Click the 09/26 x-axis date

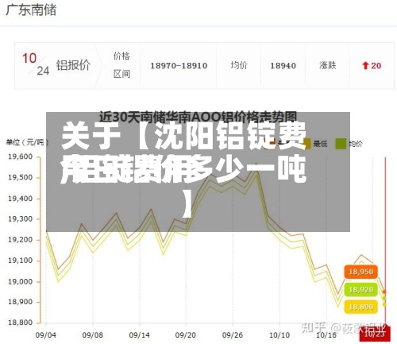(233, 335)
